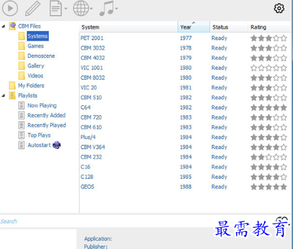
Task: Select the C64 entry
Action: (x=85, y=107)
